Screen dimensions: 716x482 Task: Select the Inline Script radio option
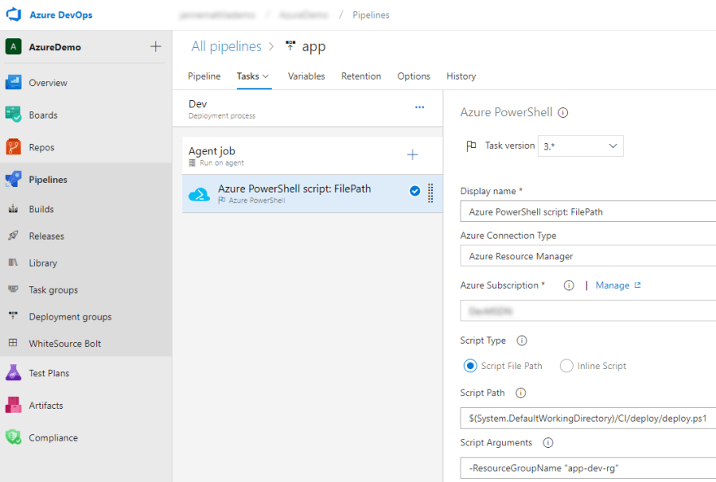(566, 366)
